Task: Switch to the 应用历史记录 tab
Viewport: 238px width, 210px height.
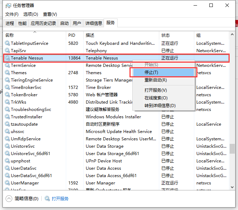Action: (43, 23)
